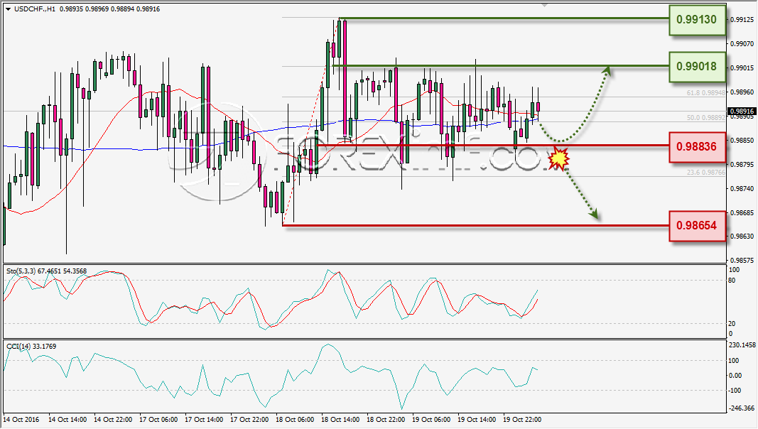Viewport: 758px width, 429px height.
Task: Click the USDCHF,.H1 symbol title
Action: click(x=34, y=9)
